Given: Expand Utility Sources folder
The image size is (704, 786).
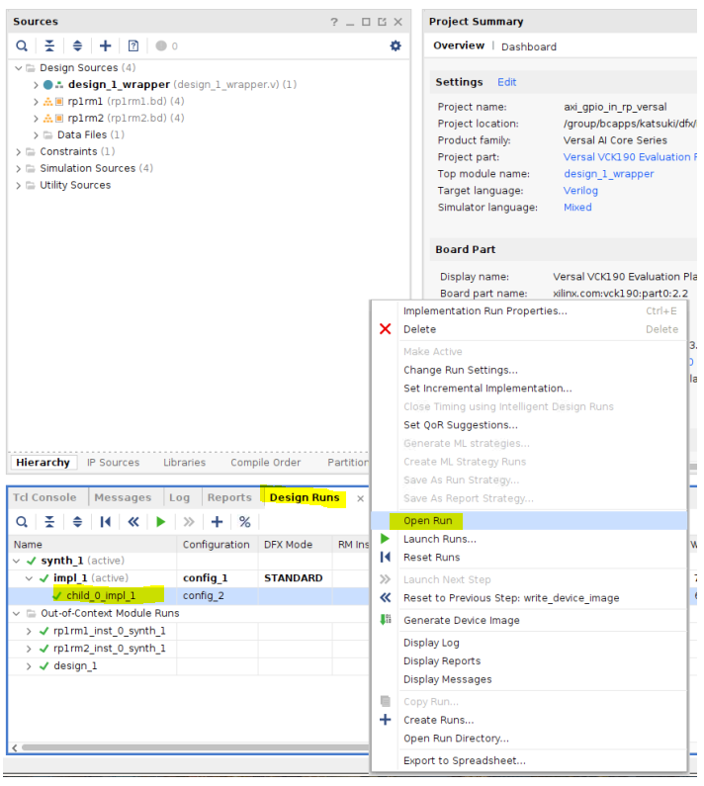Looking at the screenshot, I should point(19,186).
